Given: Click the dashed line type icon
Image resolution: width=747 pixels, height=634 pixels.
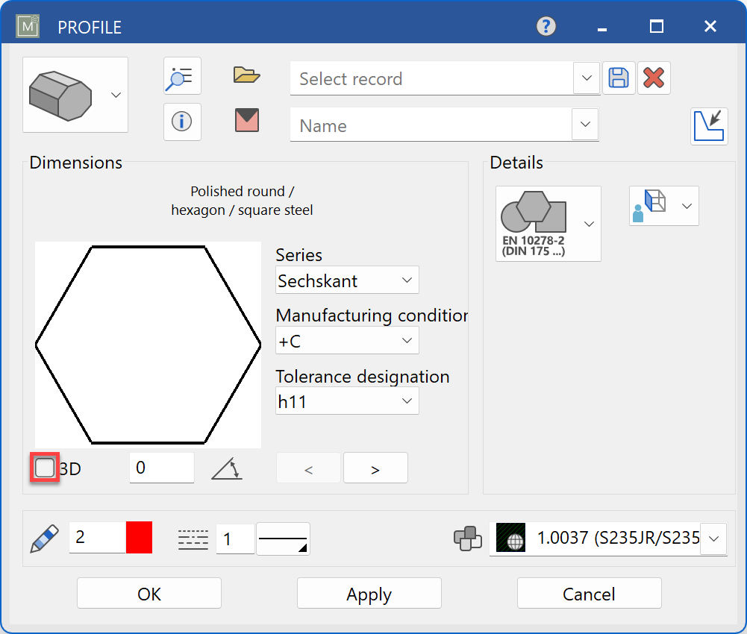Looking at the screenshot, I should 193,538.
